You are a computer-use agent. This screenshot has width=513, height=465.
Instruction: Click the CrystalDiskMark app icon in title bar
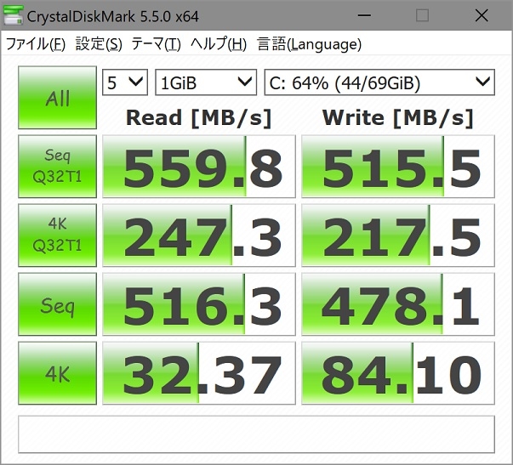pyautogui.click(x=13, y=15)
